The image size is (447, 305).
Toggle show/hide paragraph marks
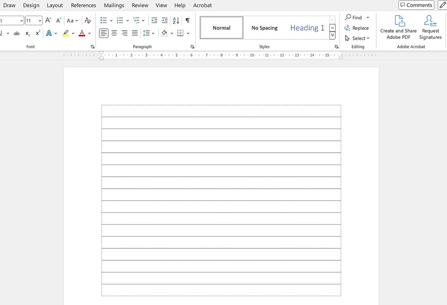click(x=187, y=20)
